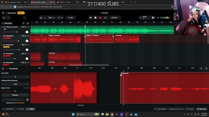Open the BandLab Sounds panel
Image resolution: width=209 pixels, height=117 pixels.
point(176,109)
